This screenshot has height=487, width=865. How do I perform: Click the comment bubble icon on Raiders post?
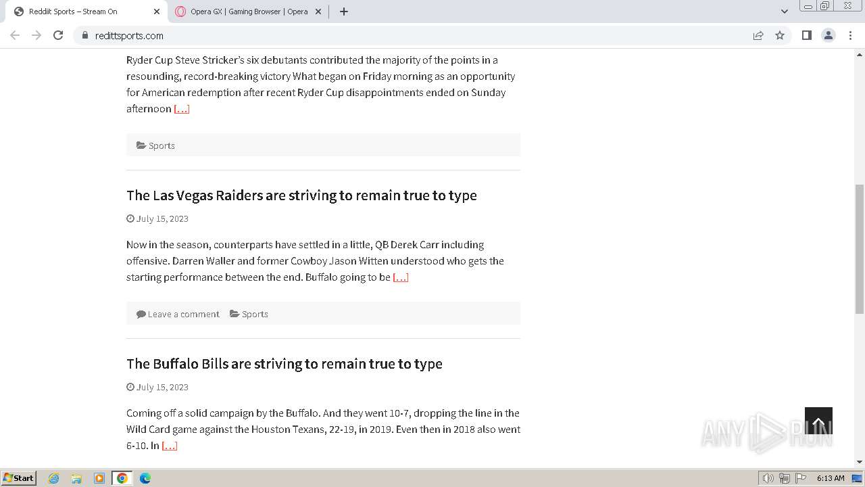(141, 314)
